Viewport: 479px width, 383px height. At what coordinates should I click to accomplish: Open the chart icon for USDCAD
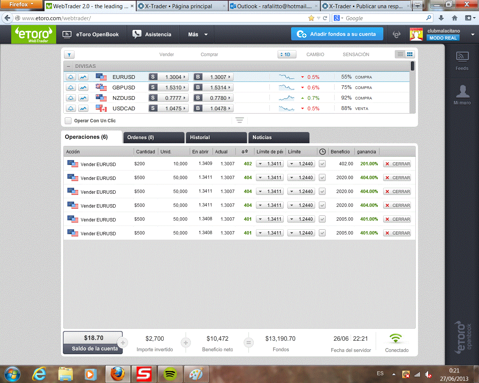(x=83, y=108)
